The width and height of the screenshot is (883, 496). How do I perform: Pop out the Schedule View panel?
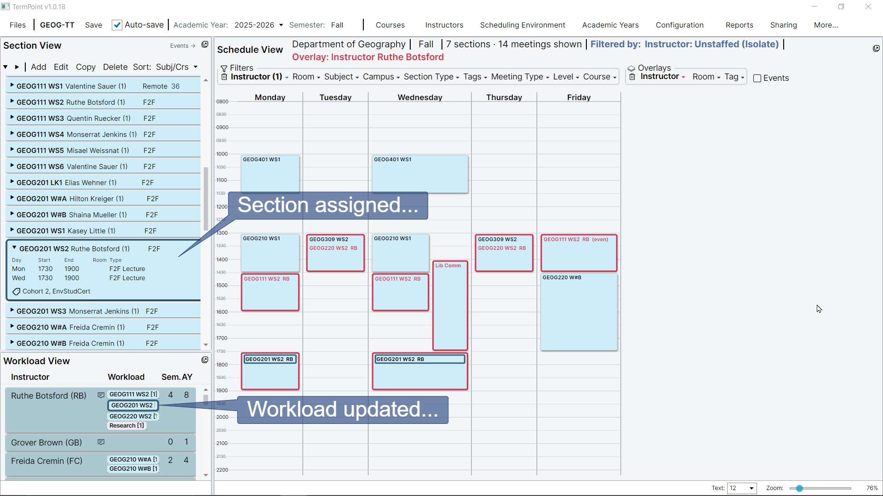tap(876, 49)
